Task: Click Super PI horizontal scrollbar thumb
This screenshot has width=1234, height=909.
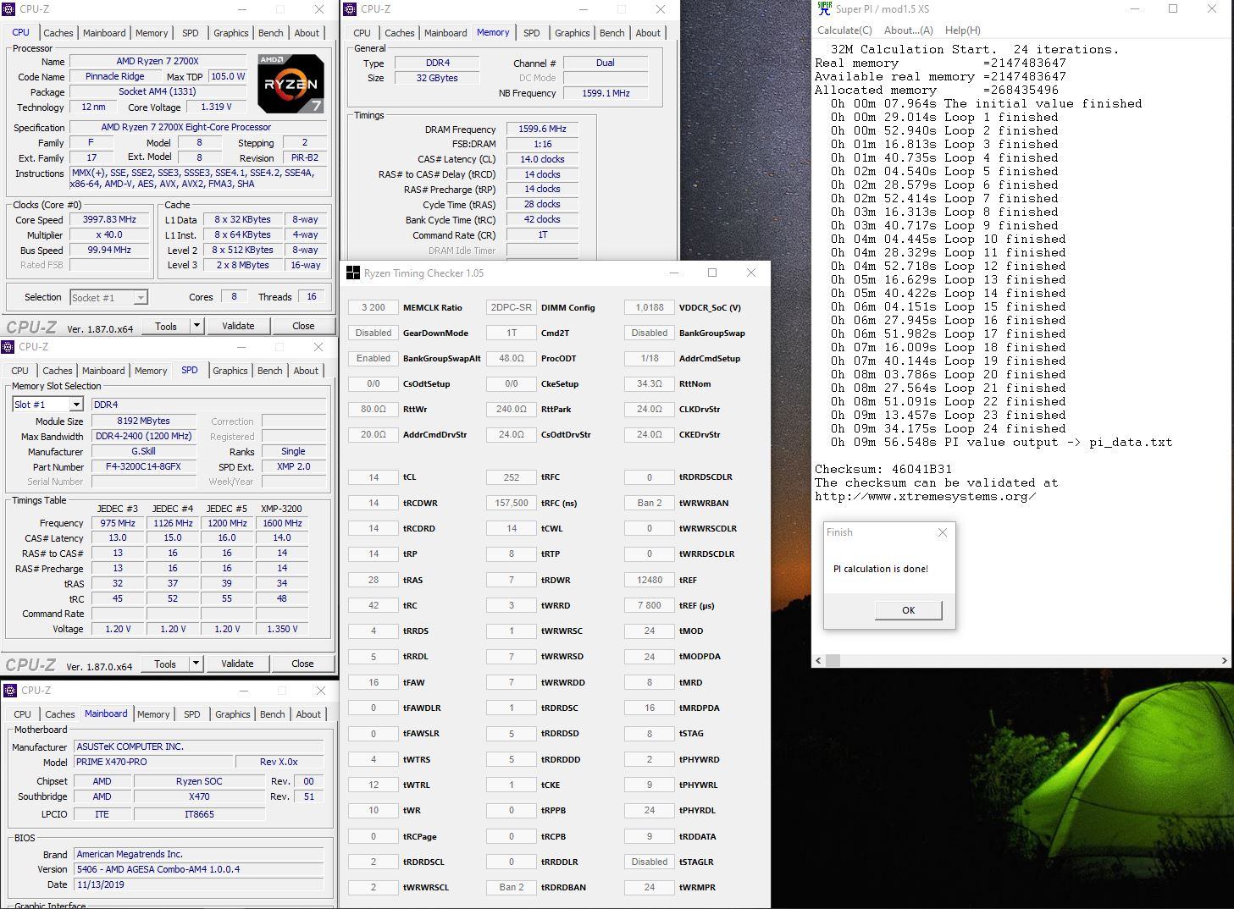Action: coord(833,660)
